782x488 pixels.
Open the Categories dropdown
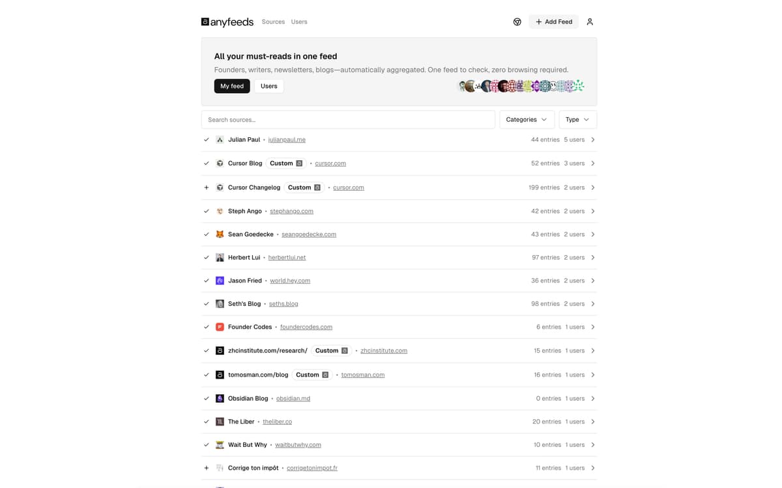(x=527, y=119)
